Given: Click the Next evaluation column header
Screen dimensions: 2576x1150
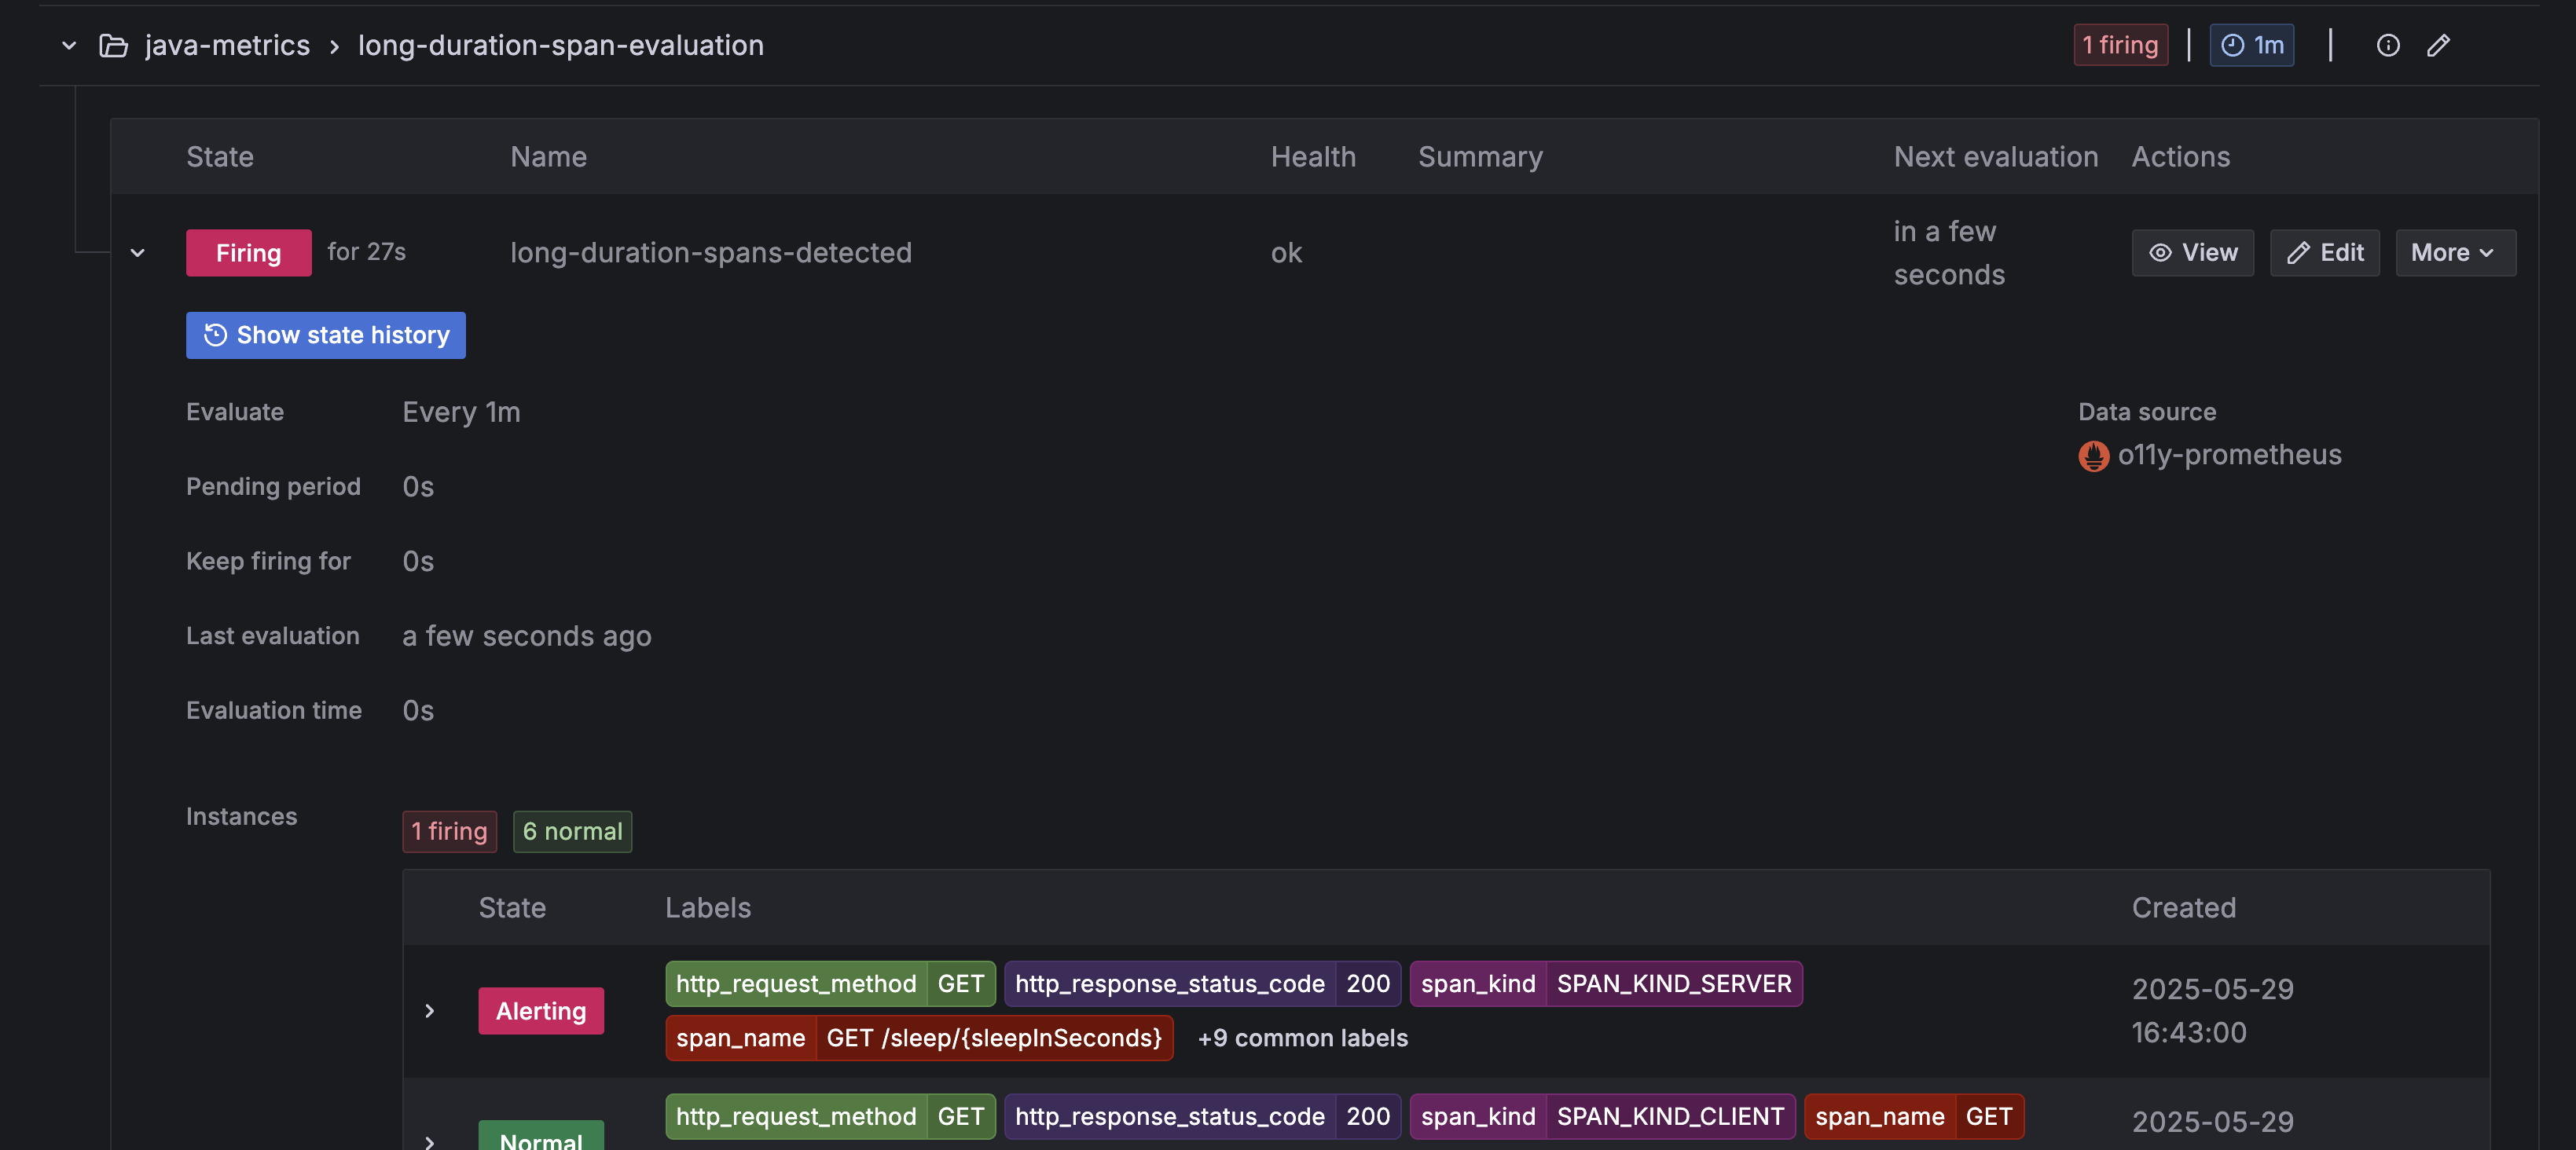Looking at the screenshot, I should coord(1995,157).
